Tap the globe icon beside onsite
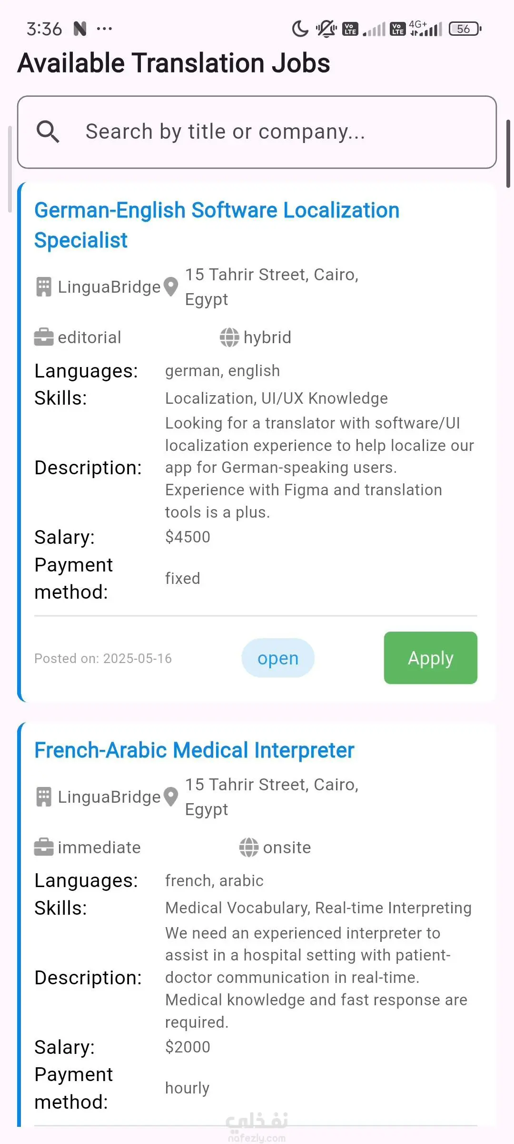Image resolution: width=514 pixels, height=1144 pixels. (x=249, y=848)
